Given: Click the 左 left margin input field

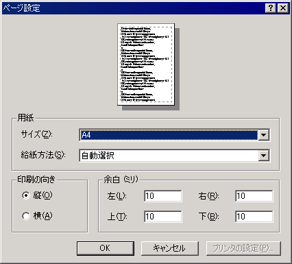Looking at the screenshot, I should [x=163, y=196].
